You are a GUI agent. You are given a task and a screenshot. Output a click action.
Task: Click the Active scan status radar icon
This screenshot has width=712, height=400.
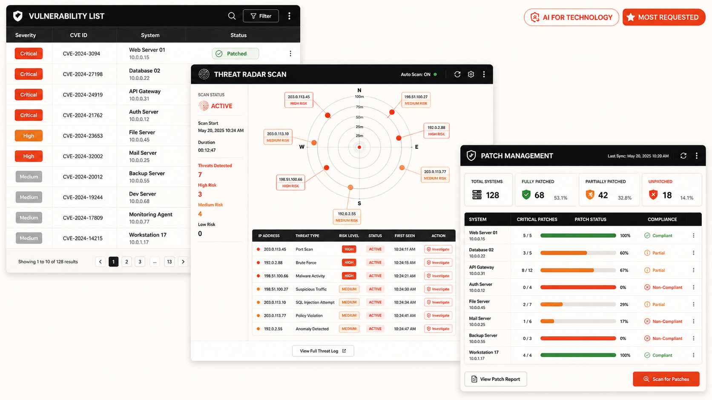pyautogui.click(x=204, y=106)
